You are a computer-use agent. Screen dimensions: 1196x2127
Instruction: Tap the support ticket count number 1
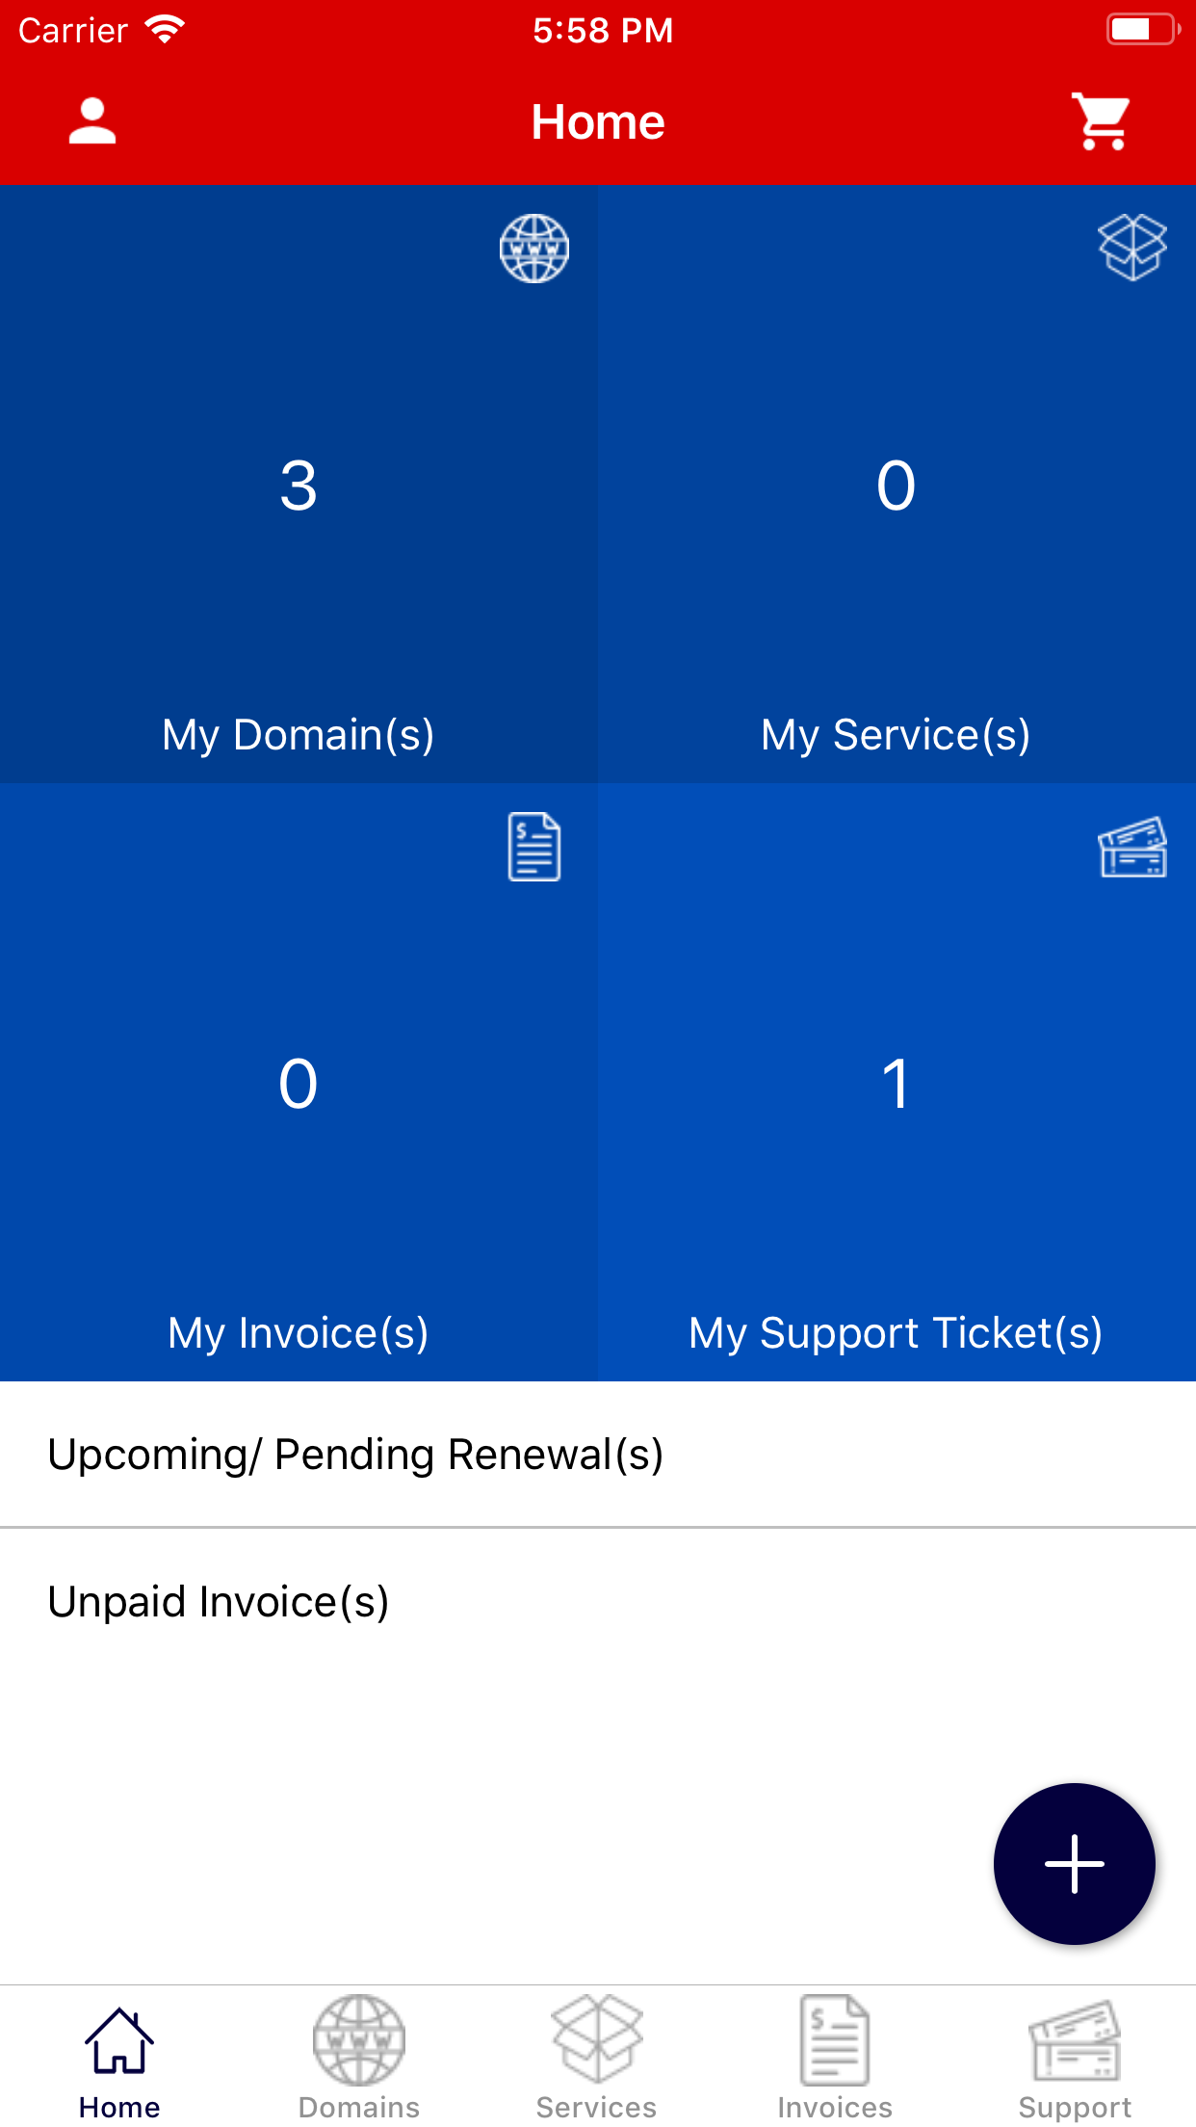[x=896, y=1084]
